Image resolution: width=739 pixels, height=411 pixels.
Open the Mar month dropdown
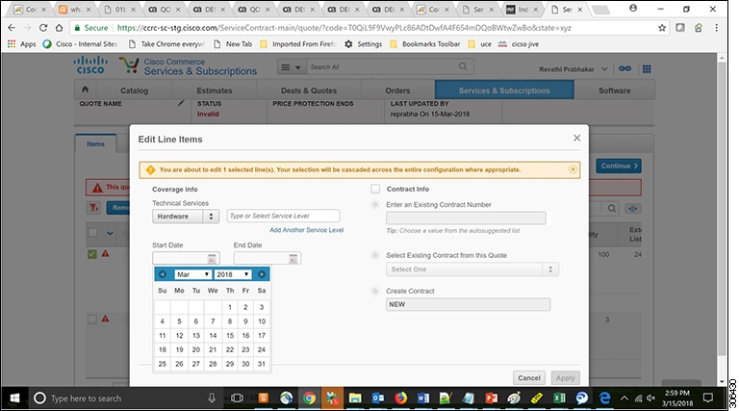192,274
